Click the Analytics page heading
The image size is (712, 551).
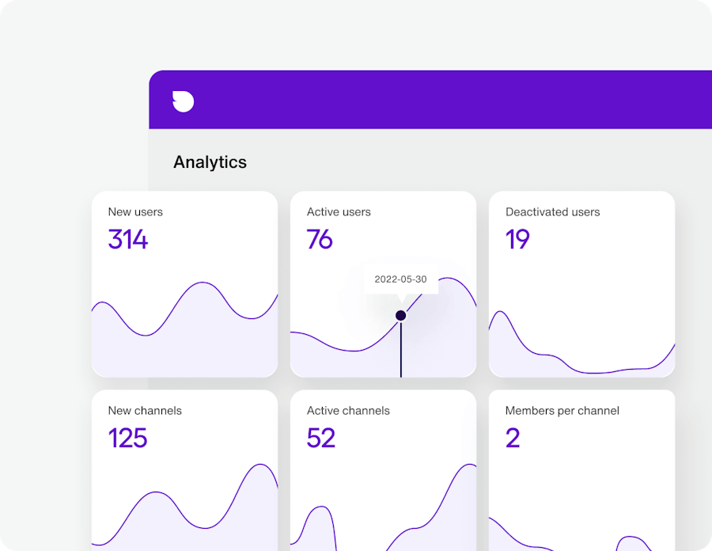point(210,162)
